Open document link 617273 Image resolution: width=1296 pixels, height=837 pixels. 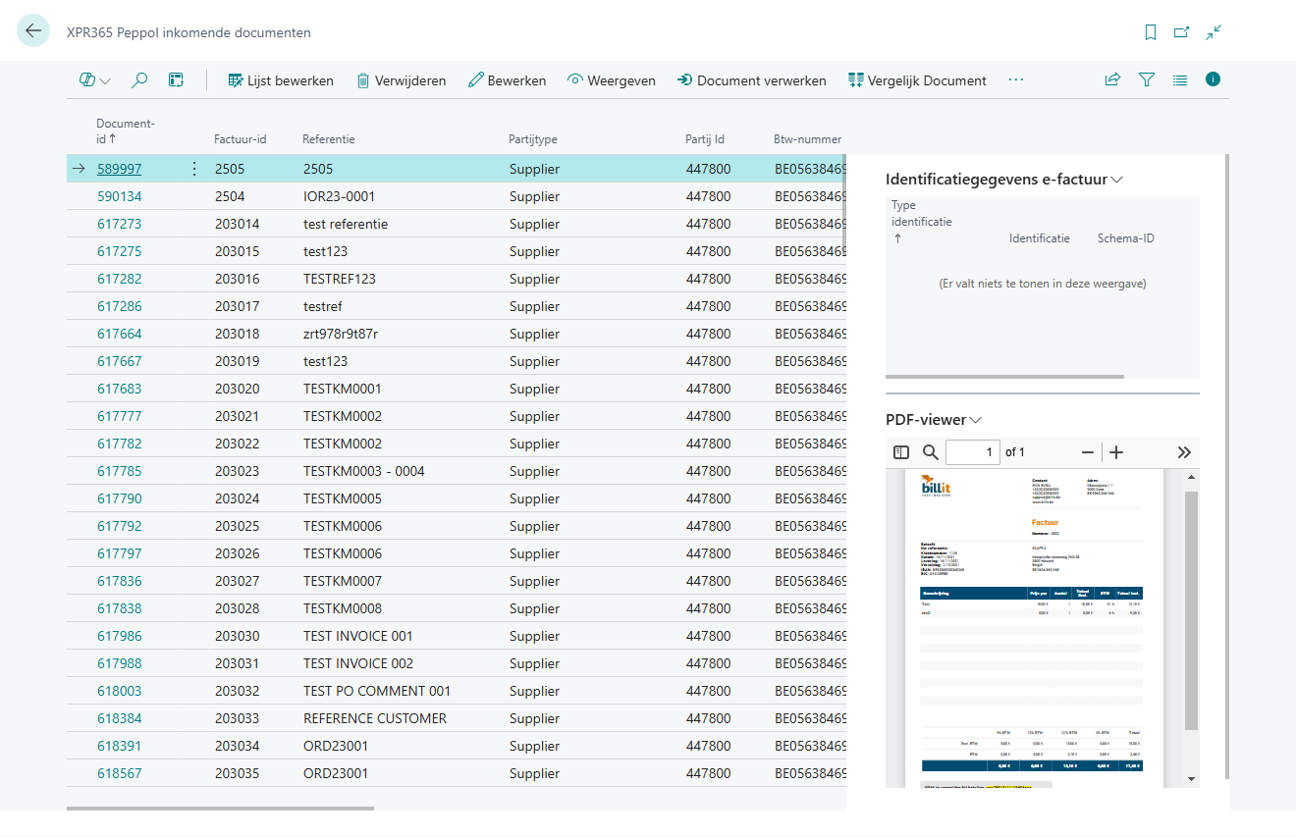coord(119,224)
